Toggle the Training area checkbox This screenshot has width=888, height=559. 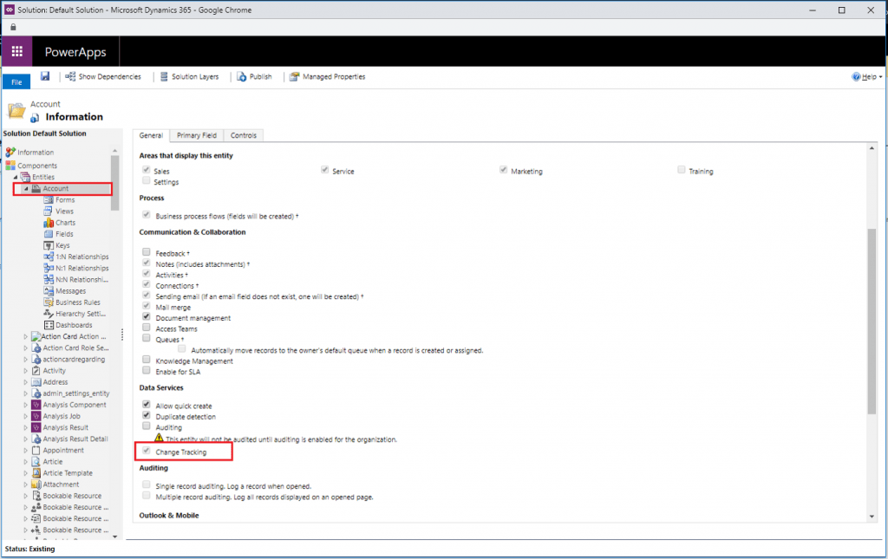point(682,170)
